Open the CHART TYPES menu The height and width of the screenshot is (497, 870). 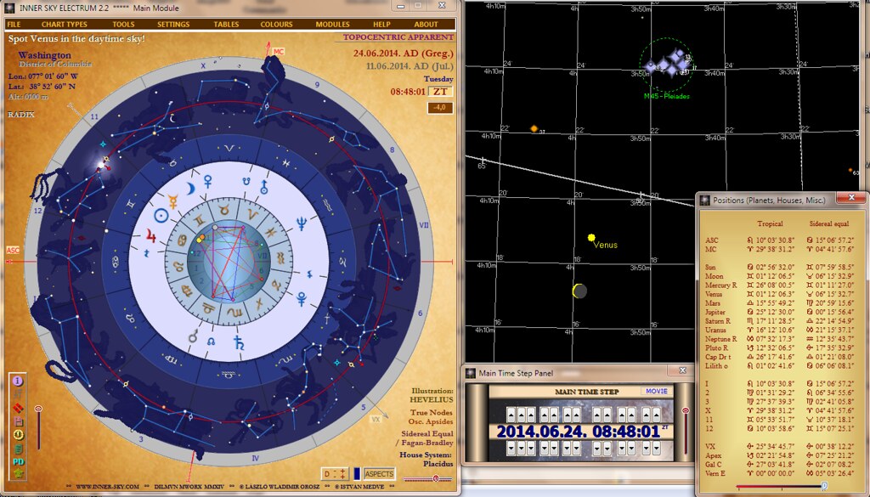65,25
